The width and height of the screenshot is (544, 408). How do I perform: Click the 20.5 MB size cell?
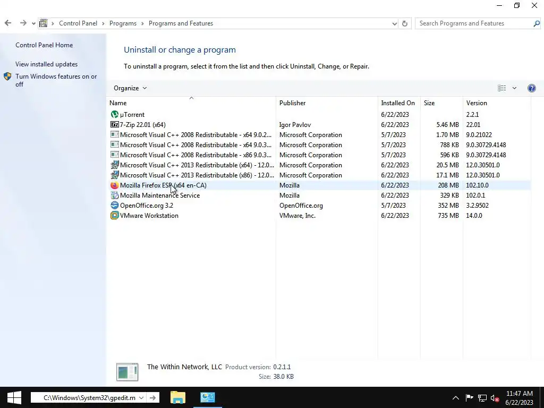point(447,165)
